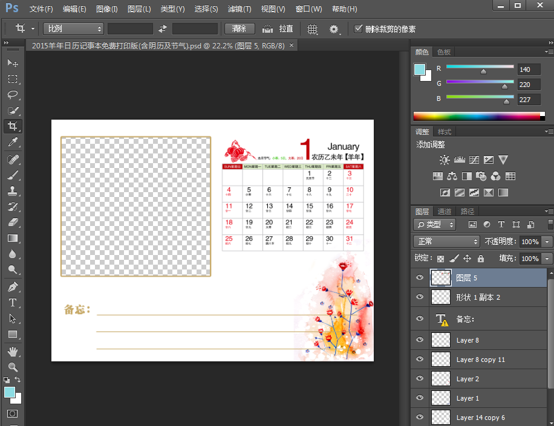
Task: Click the color spectrum bar
Action: (476, 115)
